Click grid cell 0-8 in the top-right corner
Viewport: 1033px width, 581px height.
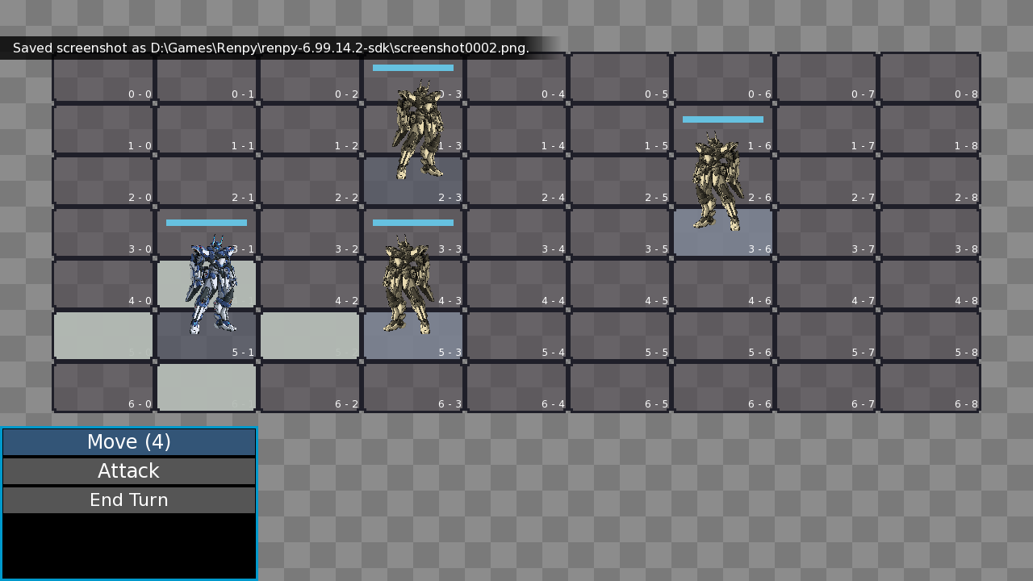coord(930,77)
